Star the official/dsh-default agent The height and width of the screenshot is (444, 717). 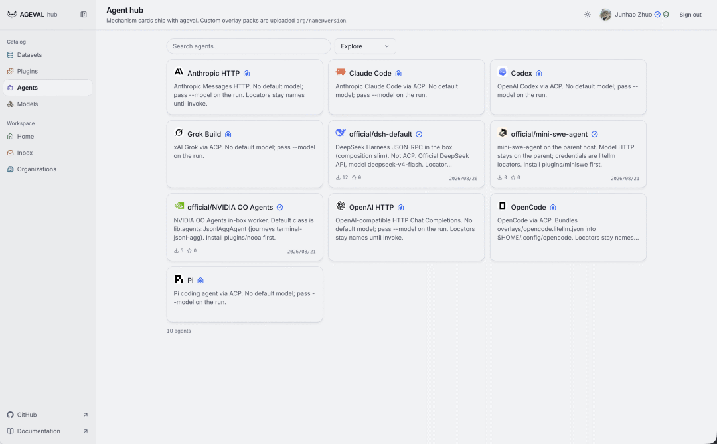pyautogui.click(x=357, y=177)
